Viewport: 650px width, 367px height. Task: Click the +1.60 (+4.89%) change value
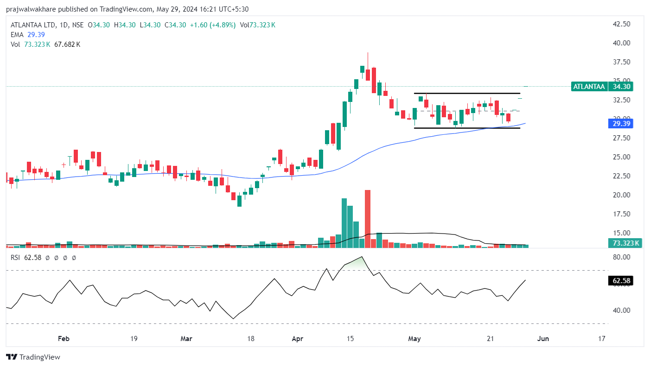pyautogui.click(x=212, y=25)
